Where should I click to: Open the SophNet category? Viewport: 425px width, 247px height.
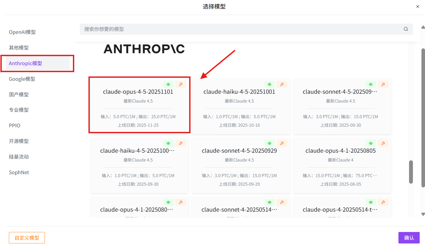coord(19,172)
